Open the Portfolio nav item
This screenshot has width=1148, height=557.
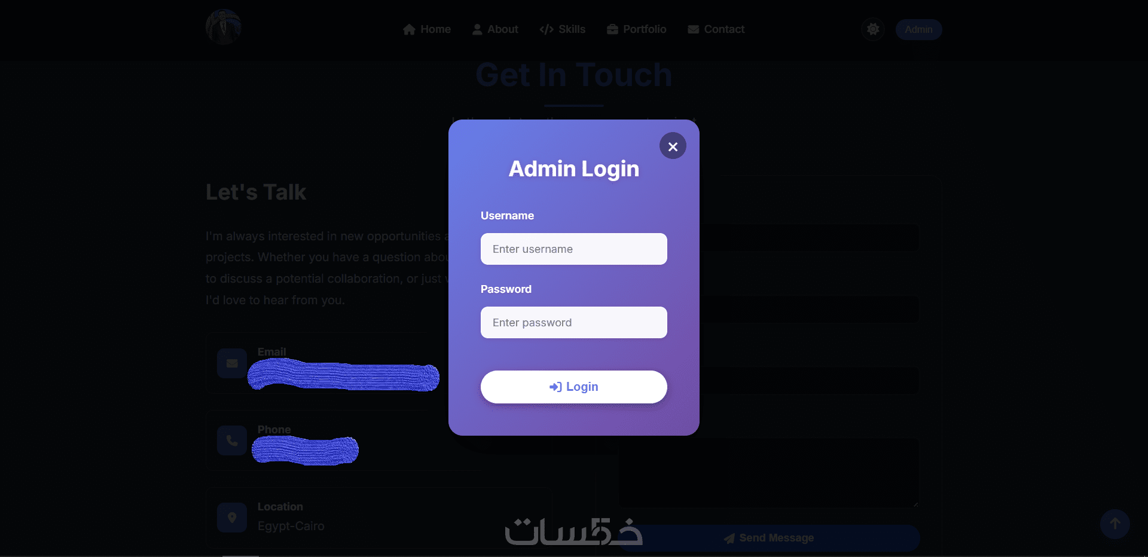[x=636, y=29]
